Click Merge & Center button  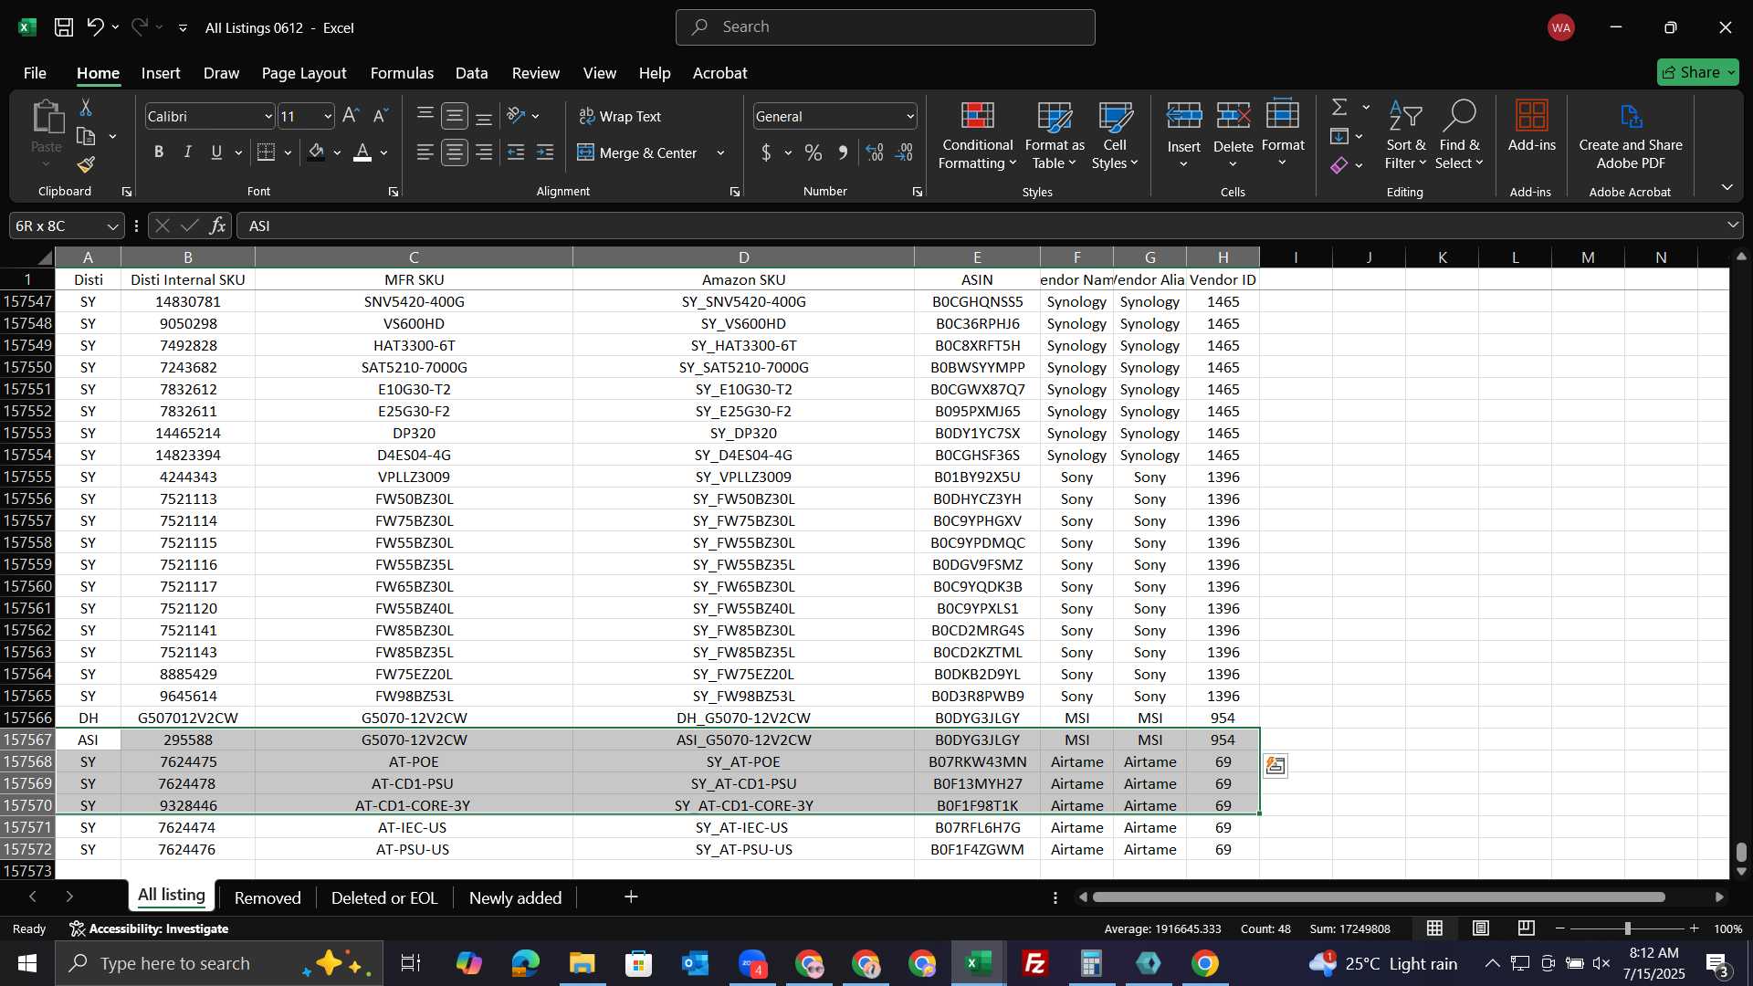click(639, 152)
